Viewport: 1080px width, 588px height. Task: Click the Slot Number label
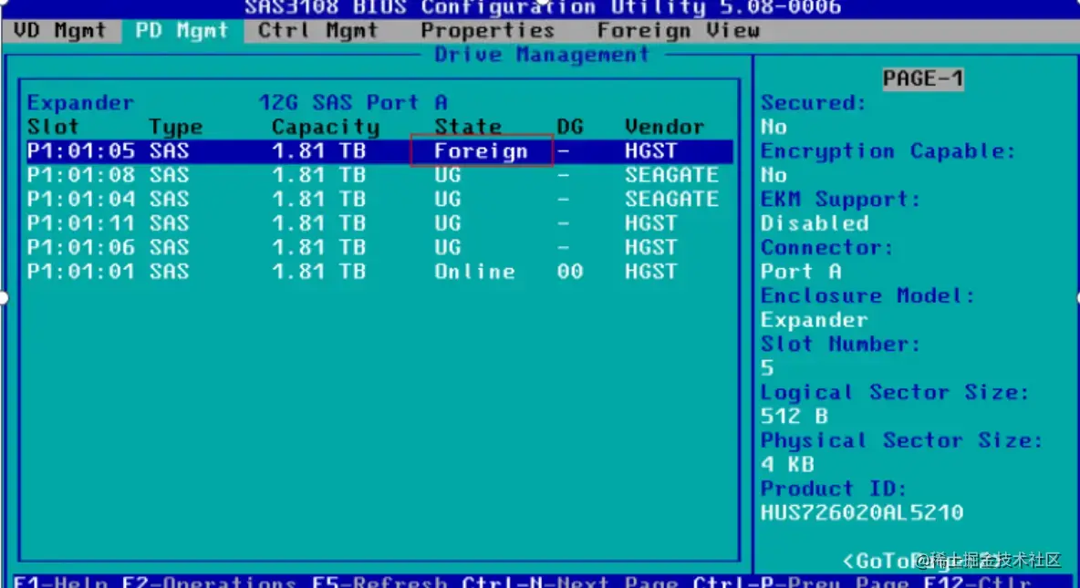click(840, 345)
